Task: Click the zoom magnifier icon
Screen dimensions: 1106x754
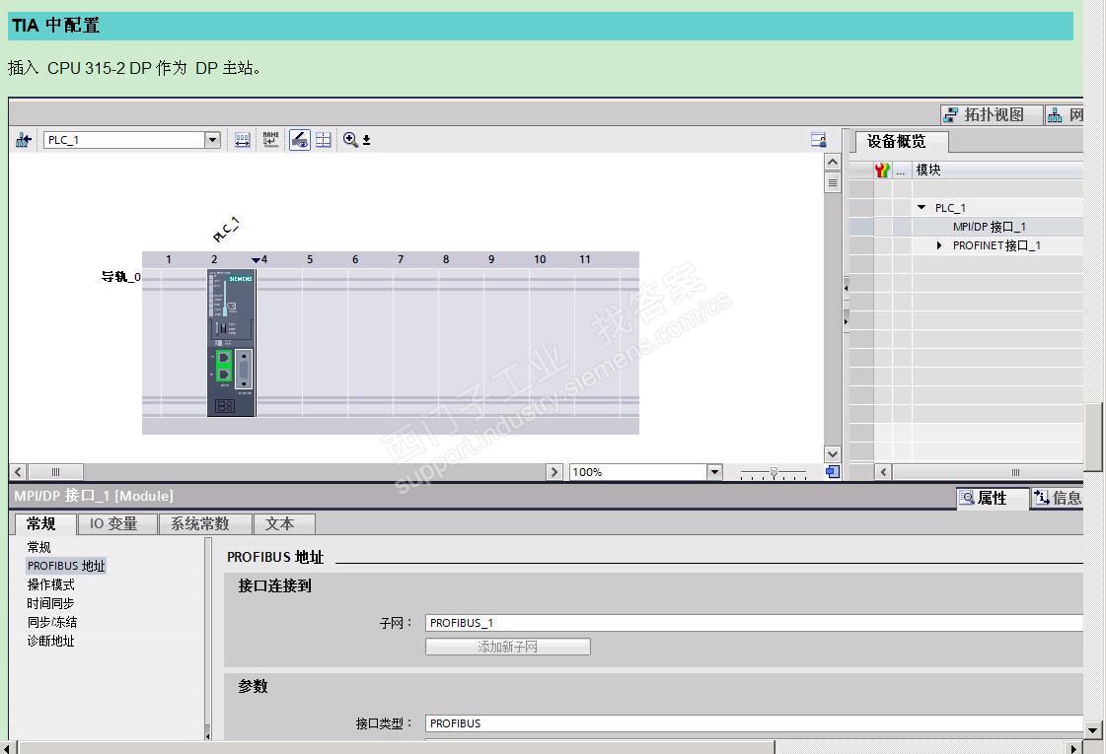Action: [x=350, y=140]
